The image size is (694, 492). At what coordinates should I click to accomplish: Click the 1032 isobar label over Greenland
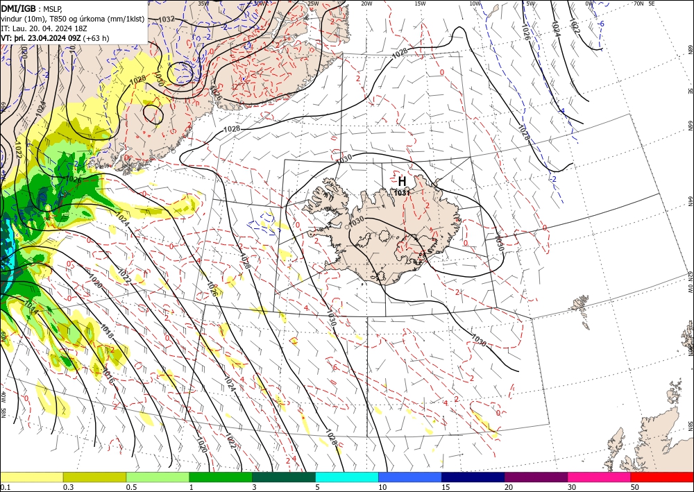(x=167, y=19)
